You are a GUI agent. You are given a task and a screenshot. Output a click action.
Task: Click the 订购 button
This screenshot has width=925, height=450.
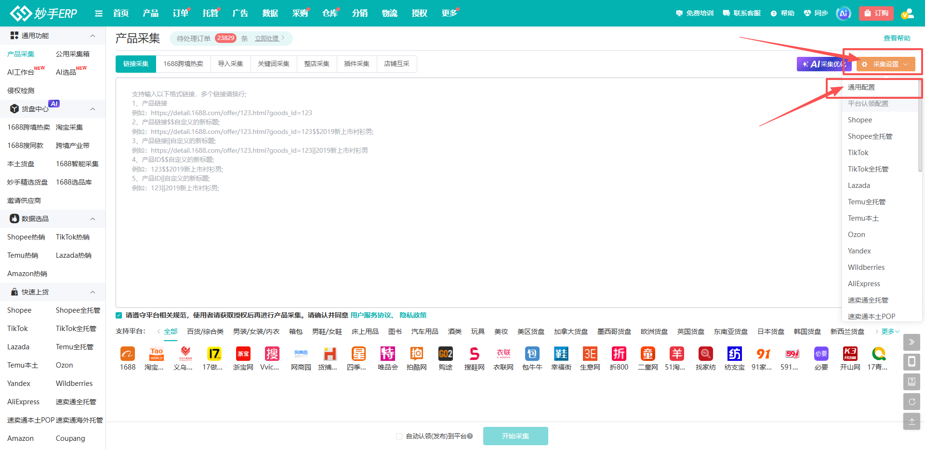coord(876,13)
